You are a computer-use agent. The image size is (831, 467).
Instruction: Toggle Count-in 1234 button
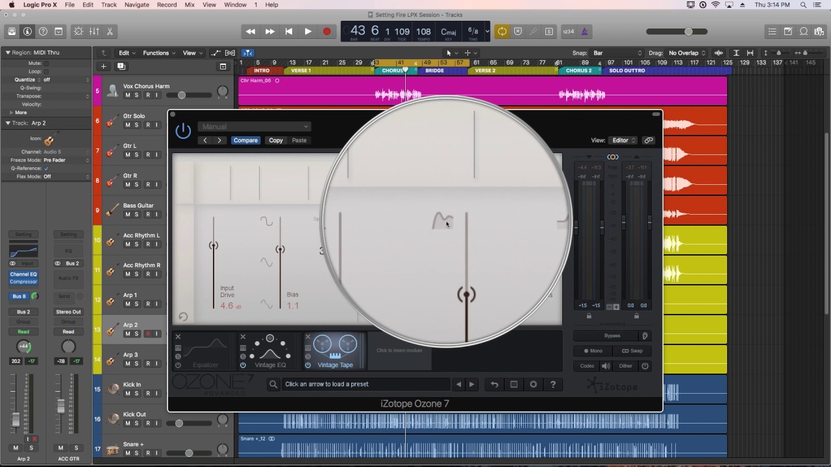pos(568,31)
